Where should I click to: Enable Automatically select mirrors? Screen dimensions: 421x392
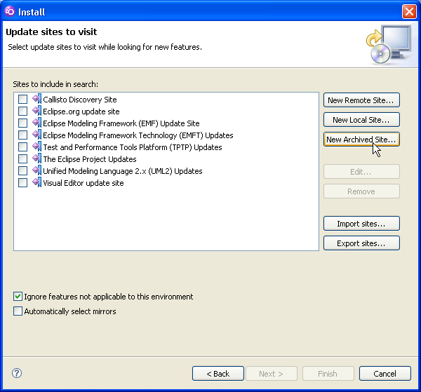(18, 311)
